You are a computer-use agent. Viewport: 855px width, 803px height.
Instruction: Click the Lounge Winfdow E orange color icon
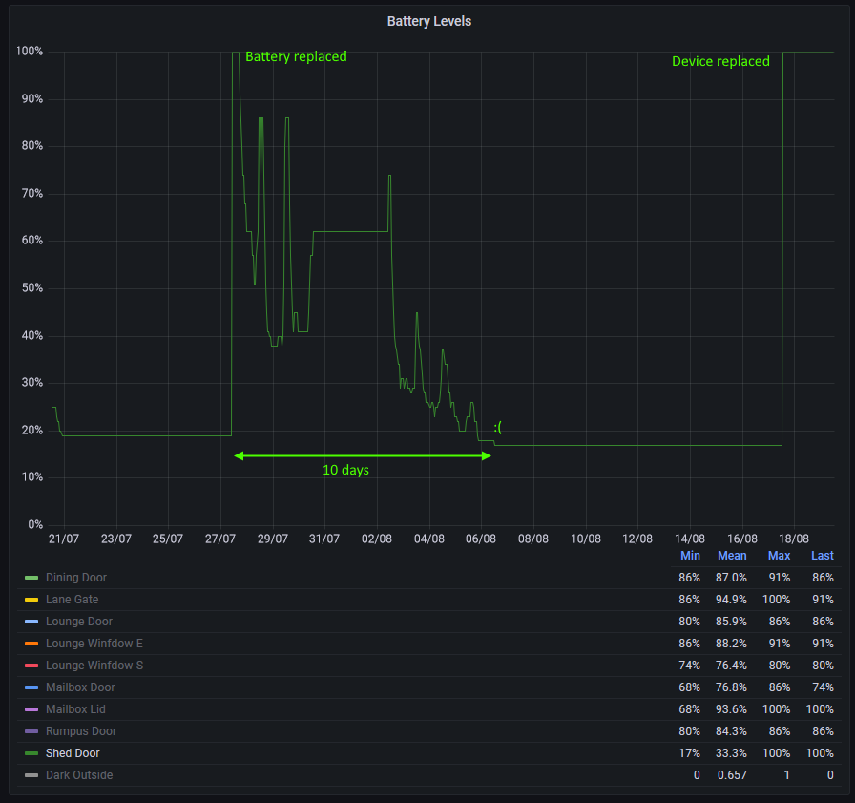31,644
